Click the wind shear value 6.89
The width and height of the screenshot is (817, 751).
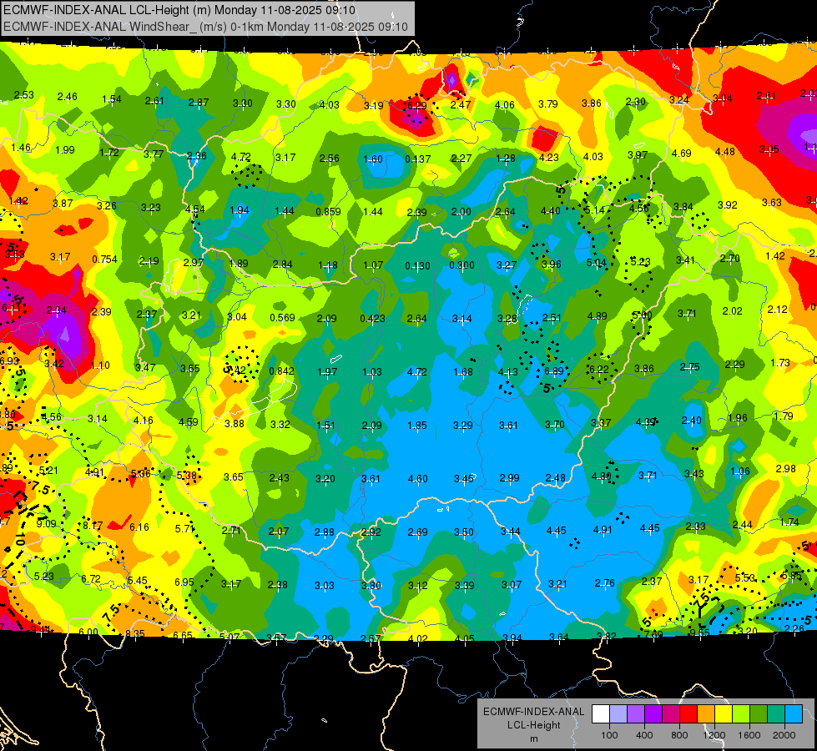[x=554, y=370]
